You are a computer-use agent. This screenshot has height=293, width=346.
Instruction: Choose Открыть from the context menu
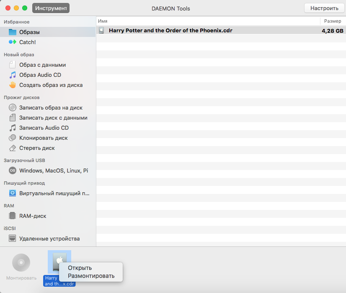tap(91, 268)
